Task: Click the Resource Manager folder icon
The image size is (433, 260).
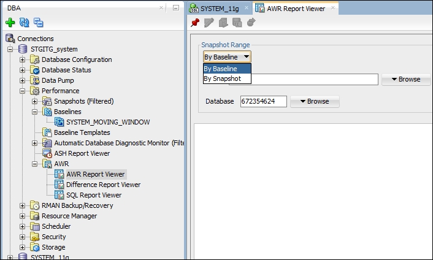Action: pyautogui.click(x=35, y=216)
